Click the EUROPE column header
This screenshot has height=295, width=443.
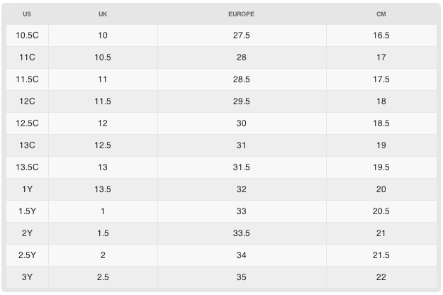[241, 14]
